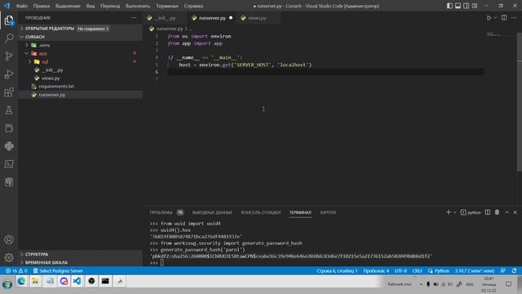Switch to the Debug Console tab

pos(261,212)
